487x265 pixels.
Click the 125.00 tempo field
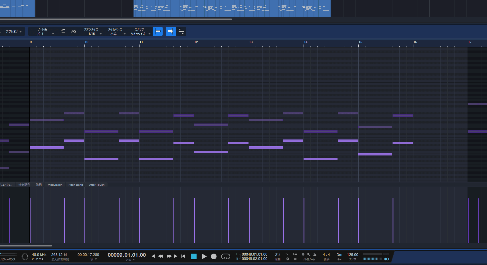pos(353,255)
